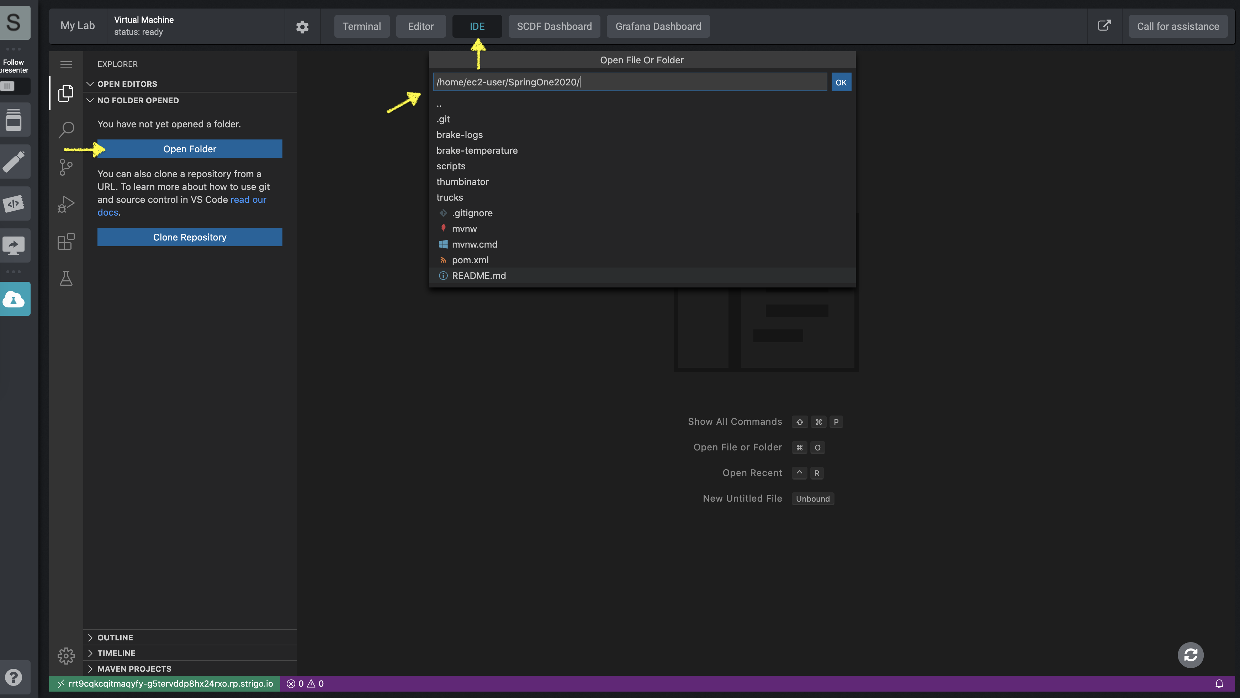Viewport: 1240px width, 698px height.
Task: Click the Clone Repository button
Action: [x=190, y=237]
